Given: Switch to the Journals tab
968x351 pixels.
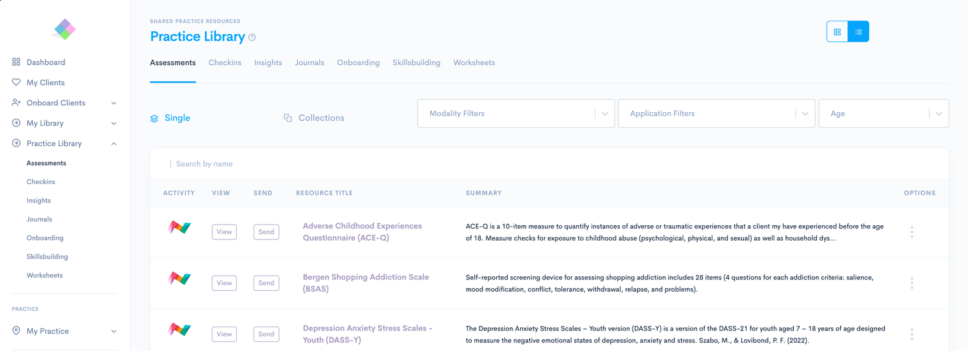Looking at the screenshot, I should point(310,63).
